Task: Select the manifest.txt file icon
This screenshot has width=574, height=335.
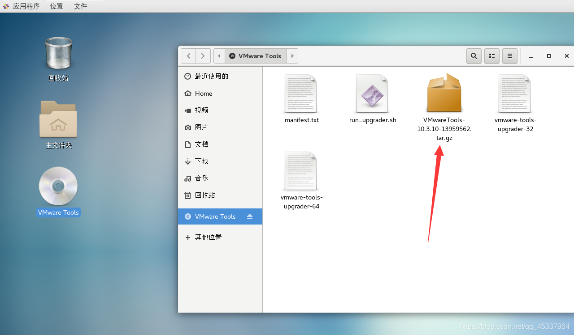Action: point(301,93)
